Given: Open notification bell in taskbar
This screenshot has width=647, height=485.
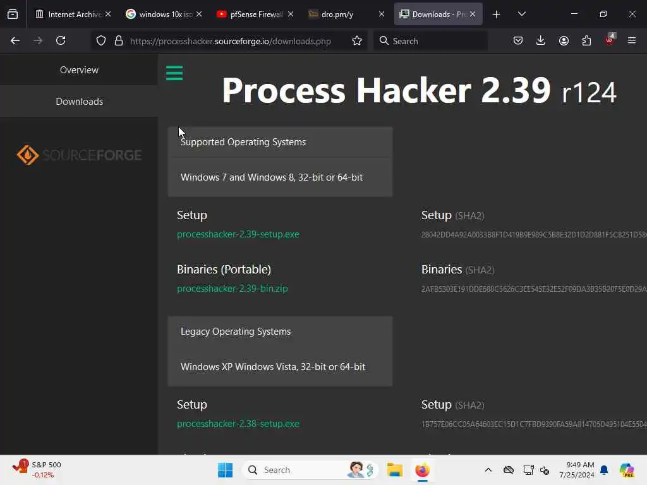Looking at the screenshot, I should (x=604, y=470).
